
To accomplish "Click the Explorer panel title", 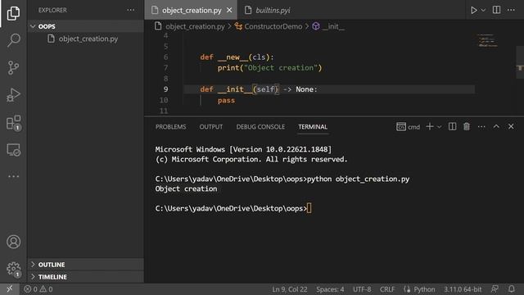I will (52, 10).
